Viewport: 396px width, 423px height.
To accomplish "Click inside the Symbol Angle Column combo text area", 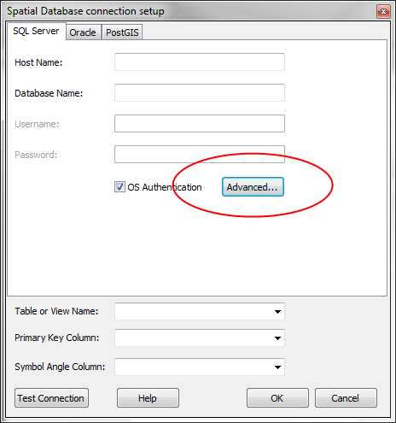I will point(194,367).
